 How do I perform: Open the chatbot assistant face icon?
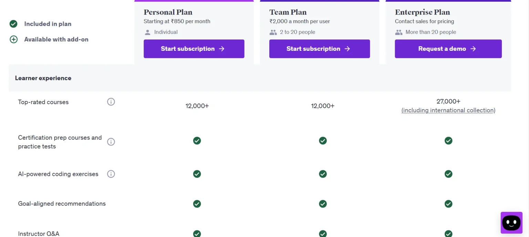tap(511, 223)
